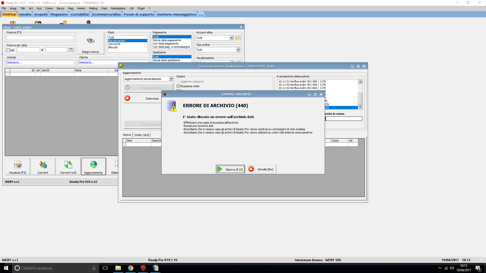The height and width of the screenshot is (273, 486).
Task: Open the Marketplace menu
Action: pos(118,8)
